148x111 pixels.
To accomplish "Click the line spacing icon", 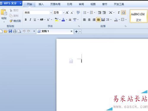I will pos(108,20).
